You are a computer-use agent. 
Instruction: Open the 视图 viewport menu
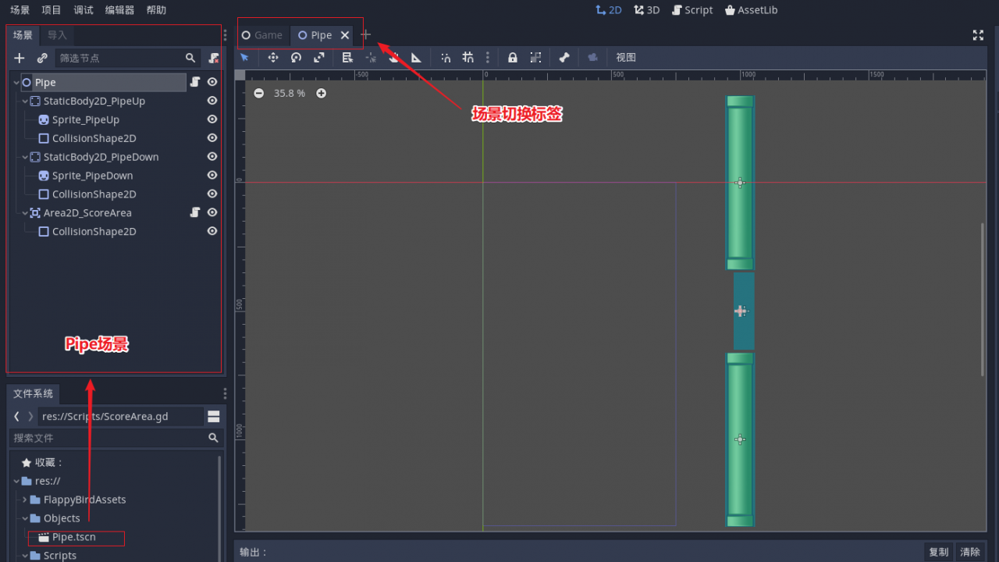tap(626, 57)
